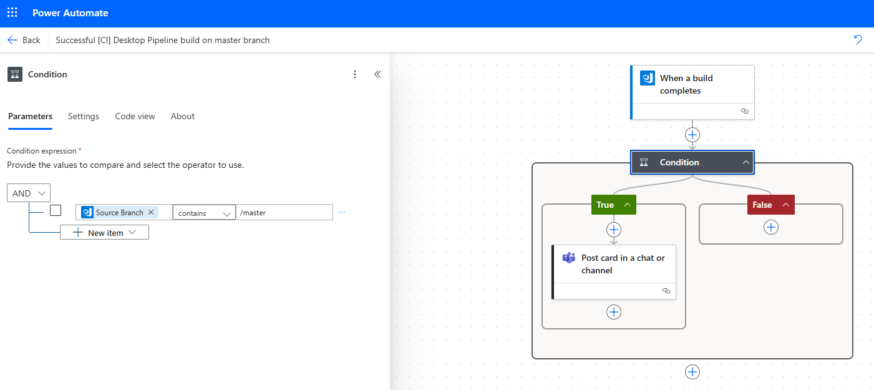Click the /master value input field
Viewport: 874px width, 390px height.
(x=284, y=213)
